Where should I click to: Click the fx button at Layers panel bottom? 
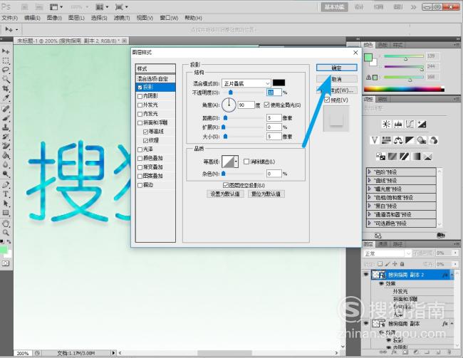(394, 352)
